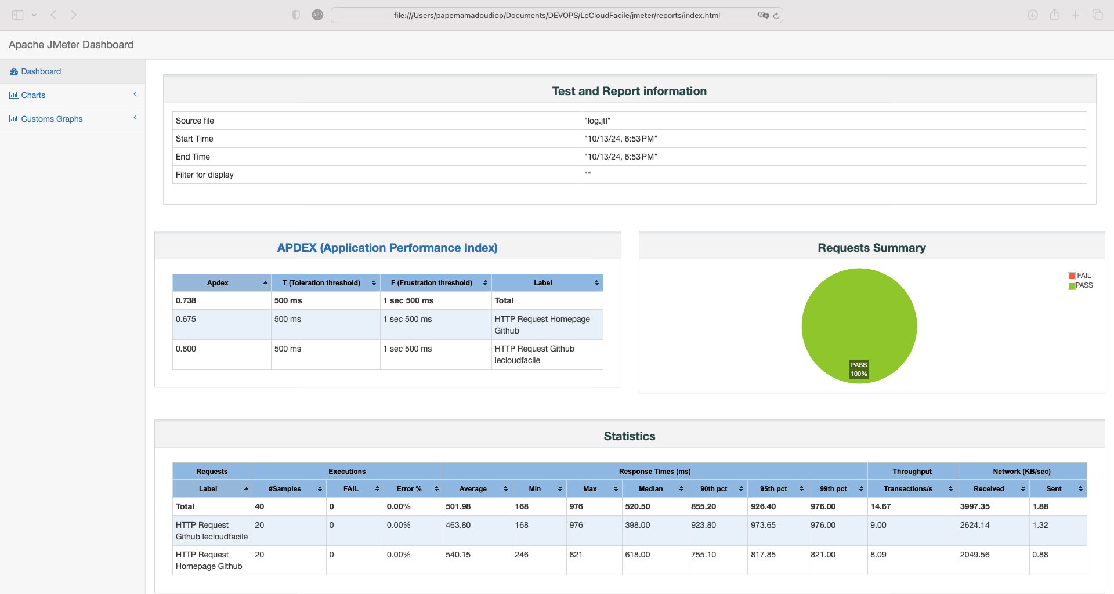
Task: Toggle PASS series in pie legend
Action: [x=1080, y=285]
